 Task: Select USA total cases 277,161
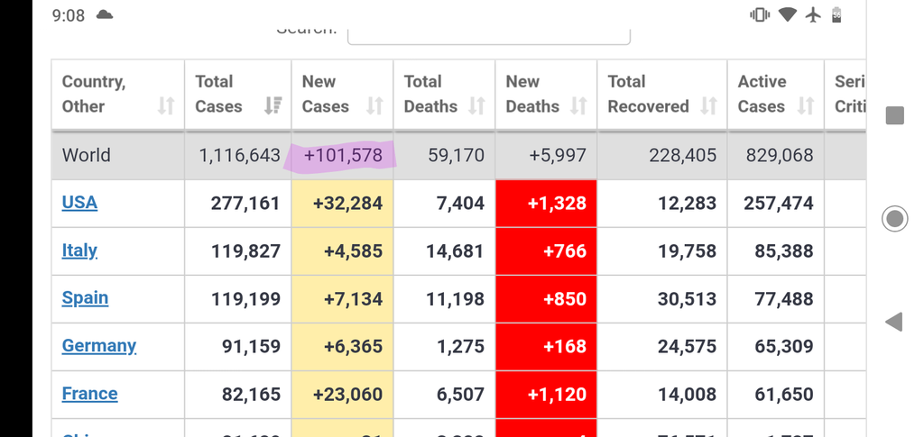point(245,204)
